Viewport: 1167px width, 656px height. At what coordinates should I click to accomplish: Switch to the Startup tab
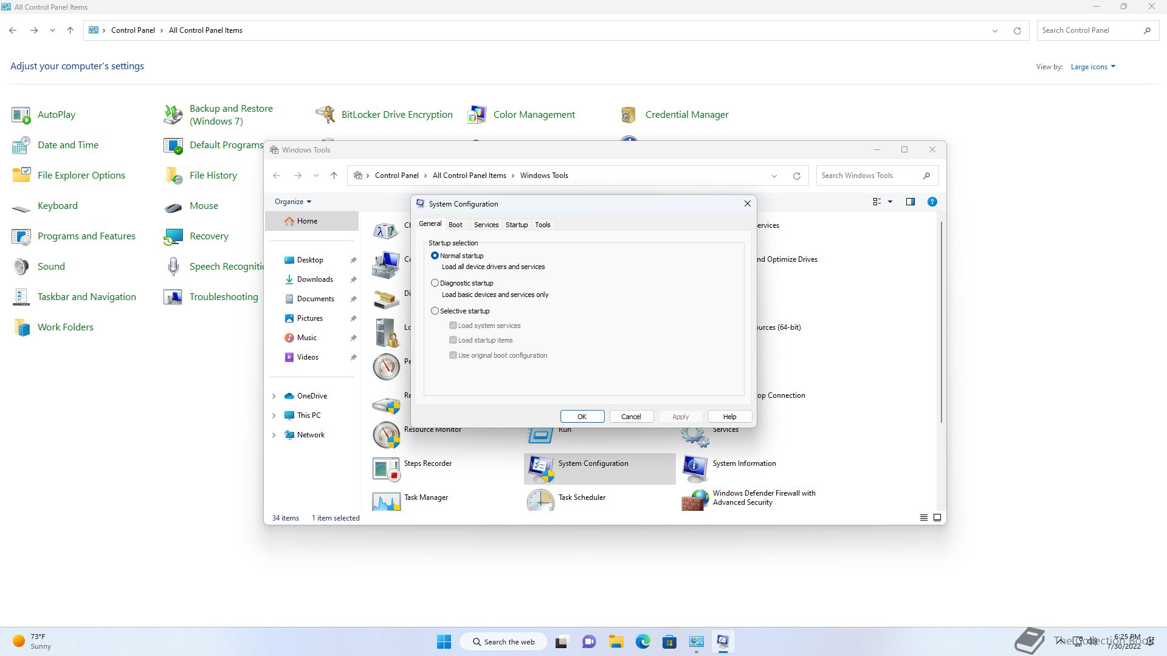coord(517,225)
